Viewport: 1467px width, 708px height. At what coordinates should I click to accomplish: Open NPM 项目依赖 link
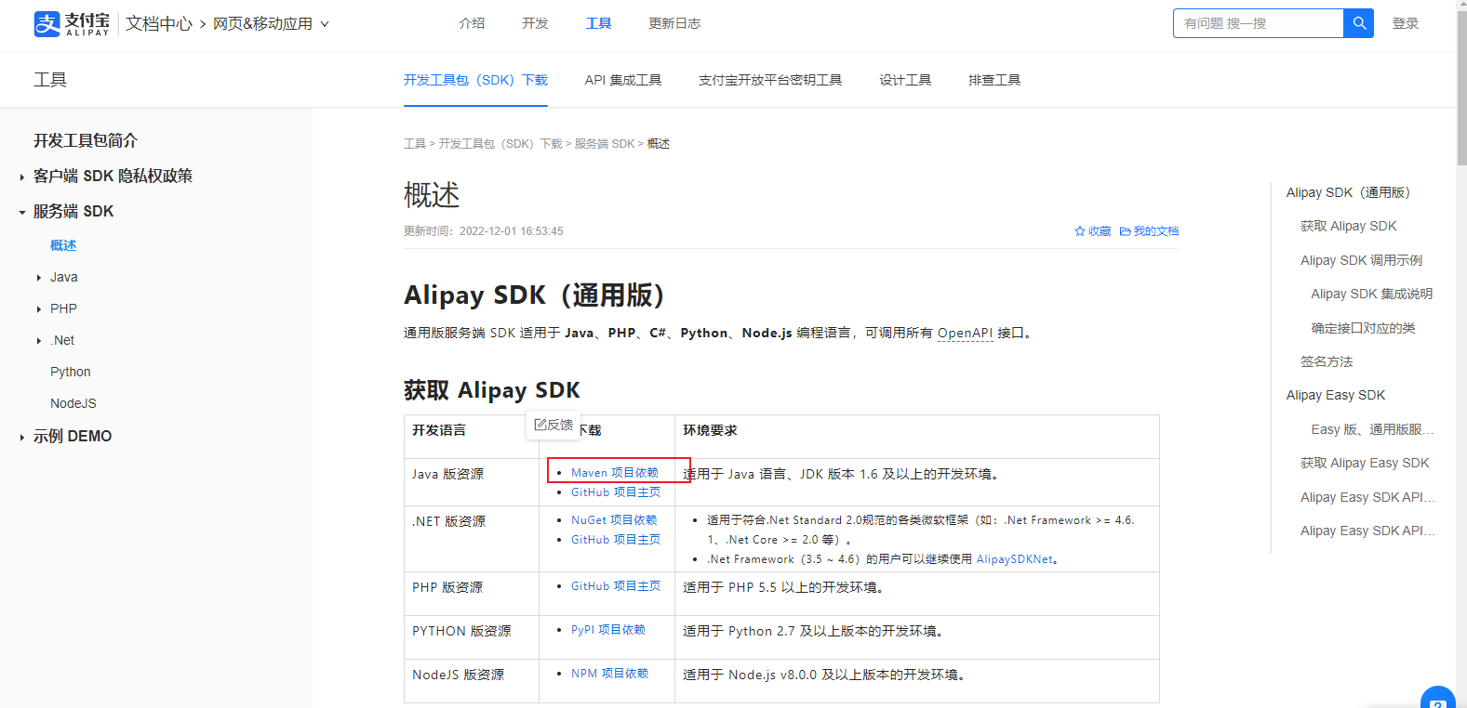610,674
